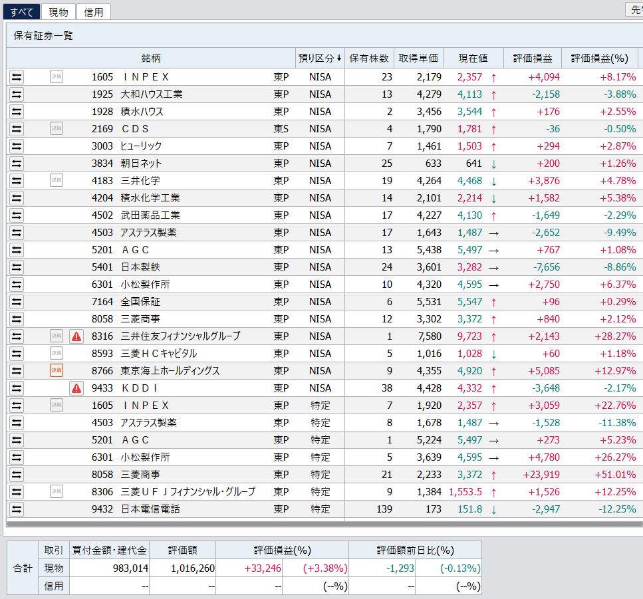Click the trade icon for 2169 CDS
This screenshot has width=643, height=599.
[17, 129]
